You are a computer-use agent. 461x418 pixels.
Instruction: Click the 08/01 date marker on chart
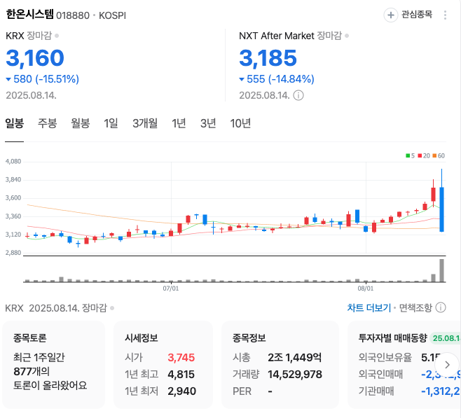366,288
